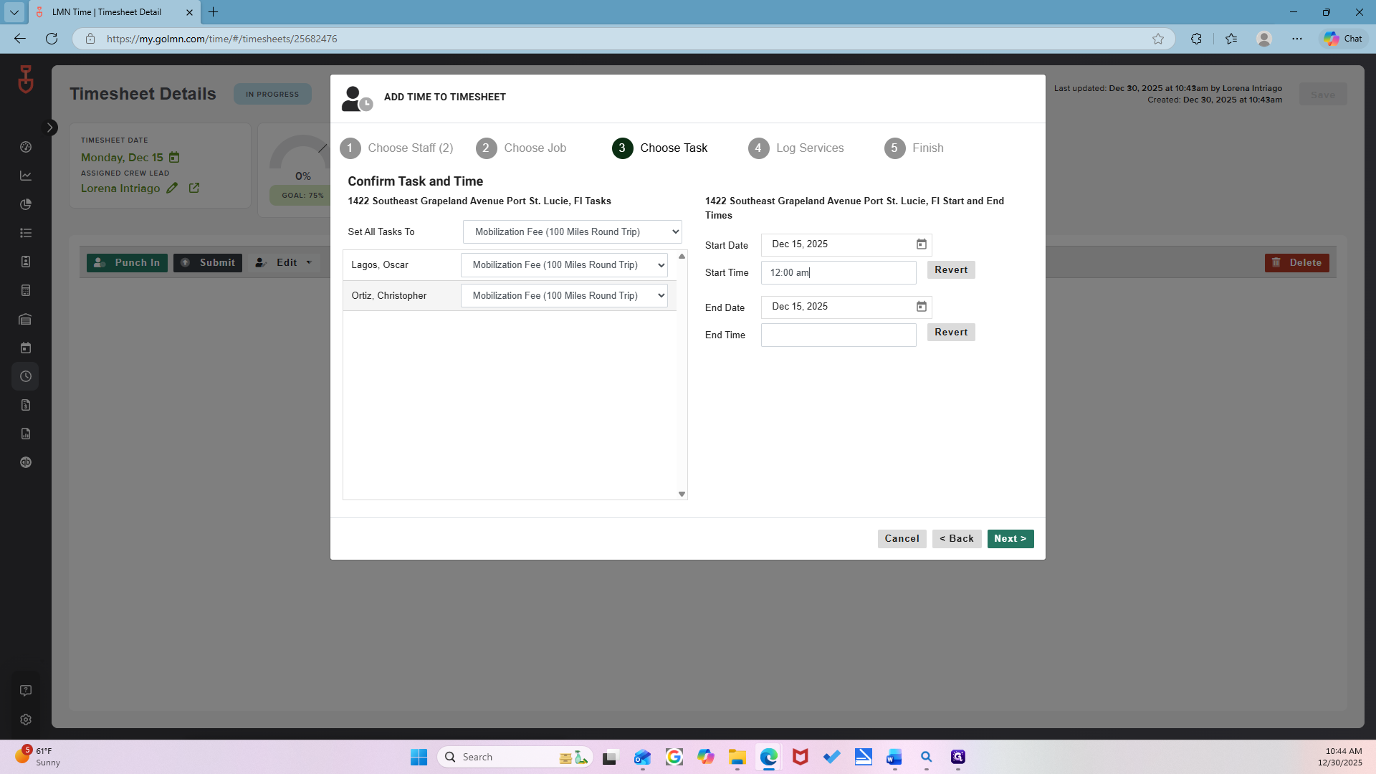Go to the Choose Job step
The height and width of the screenshot is (774, 1376).
point(521,148)
